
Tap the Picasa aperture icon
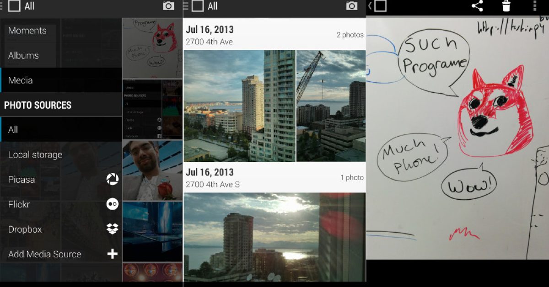point(112,180)
